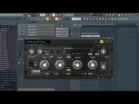Click the 0:00 time display

[69, 15]
